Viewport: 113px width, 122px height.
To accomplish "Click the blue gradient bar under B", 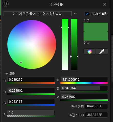I will tap(31, 105).
